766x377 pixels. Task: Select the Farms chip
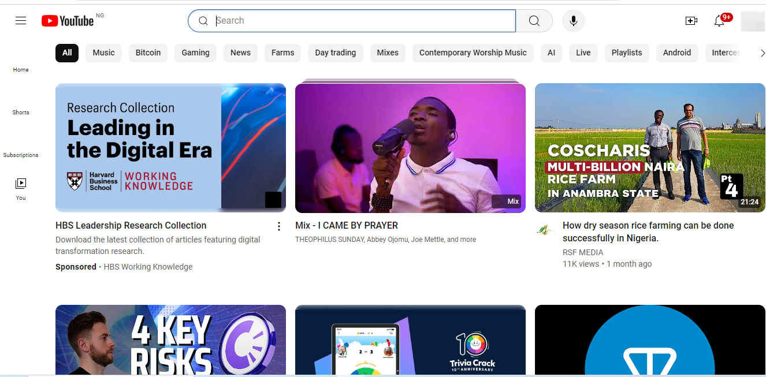pos(283,53)
